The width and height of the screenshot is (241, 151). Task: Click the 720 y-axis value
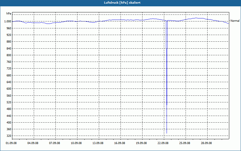point(9,69)
